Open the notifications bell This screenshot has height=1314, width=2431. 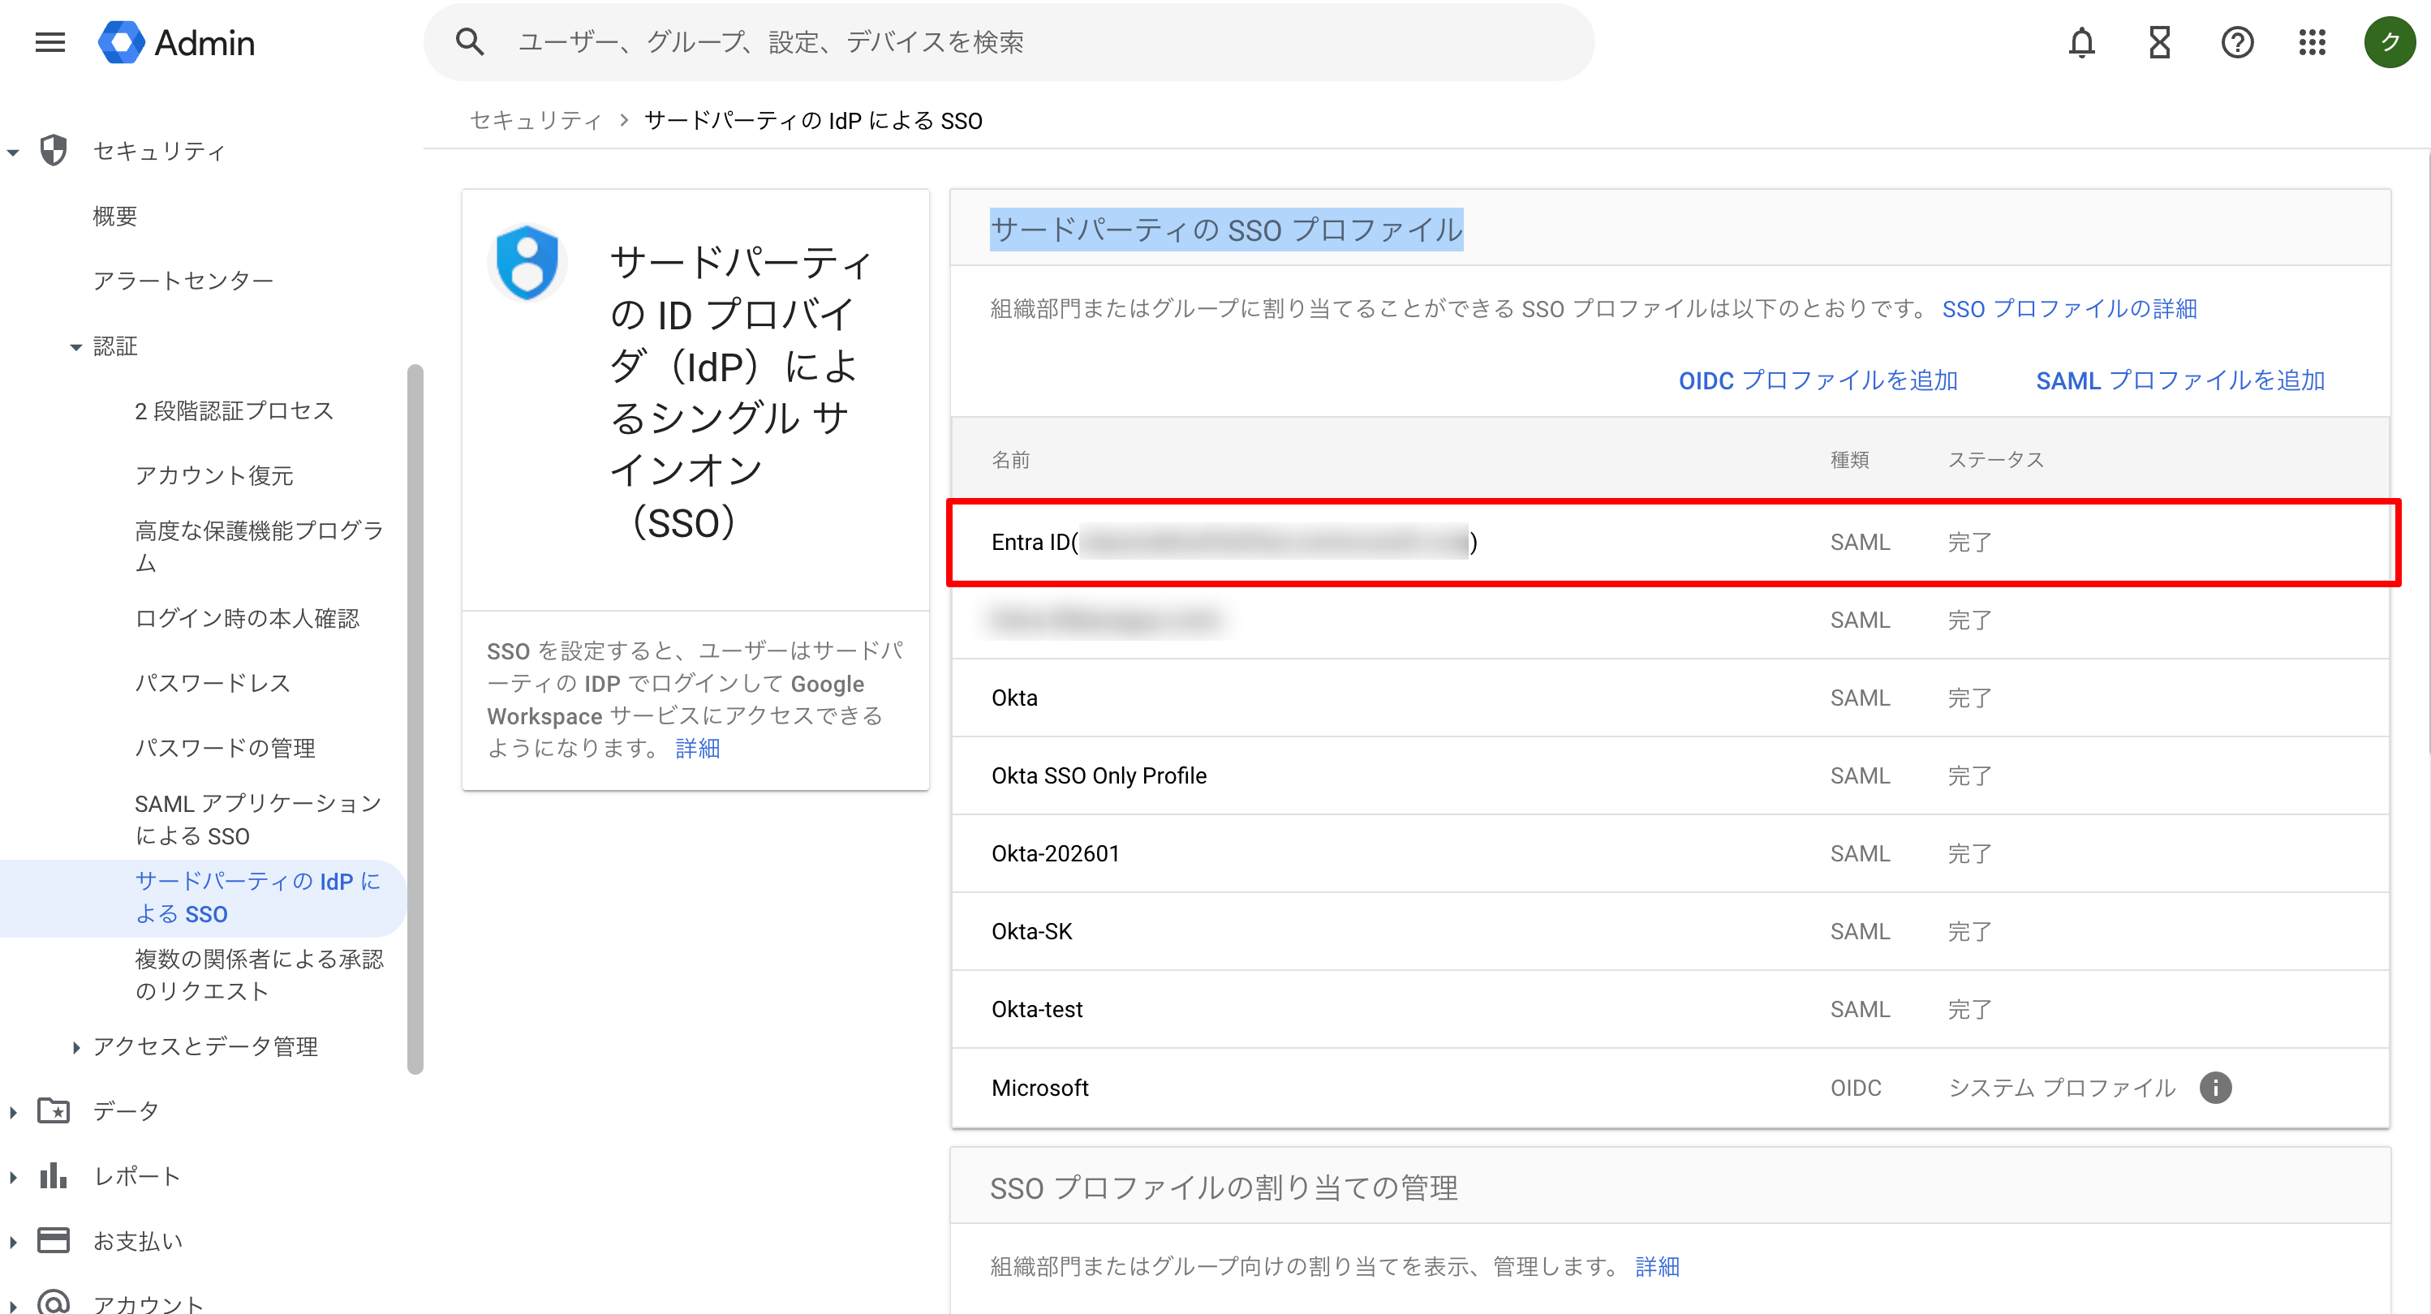[2082, 41]
